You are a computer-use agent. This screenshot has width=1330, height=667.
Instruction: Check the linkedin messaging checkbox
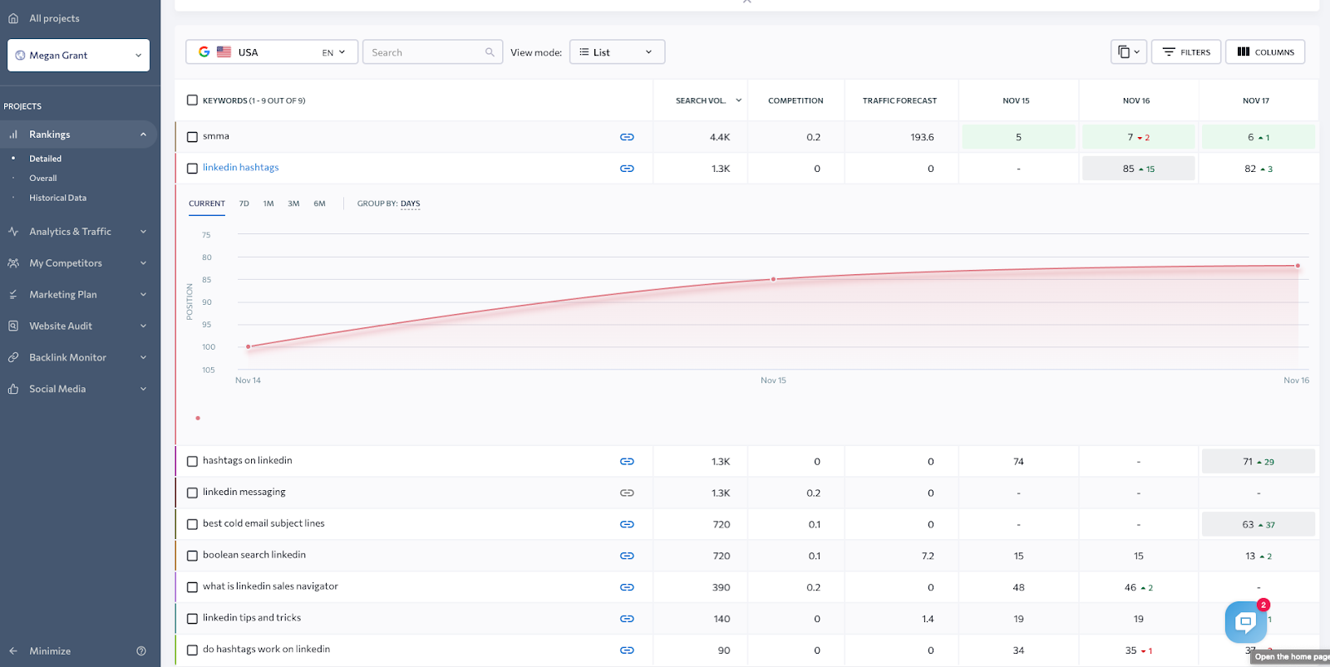192,493
